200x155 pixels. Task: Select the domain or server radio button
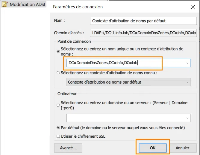point(58,105)
